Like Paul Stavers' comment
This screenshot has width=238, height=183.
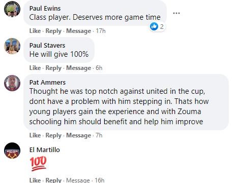[35, 68]
